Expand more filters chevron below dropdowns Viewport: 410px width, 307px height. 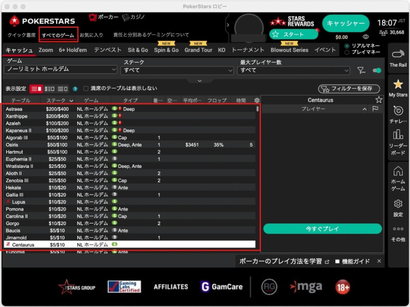point(199,81)
